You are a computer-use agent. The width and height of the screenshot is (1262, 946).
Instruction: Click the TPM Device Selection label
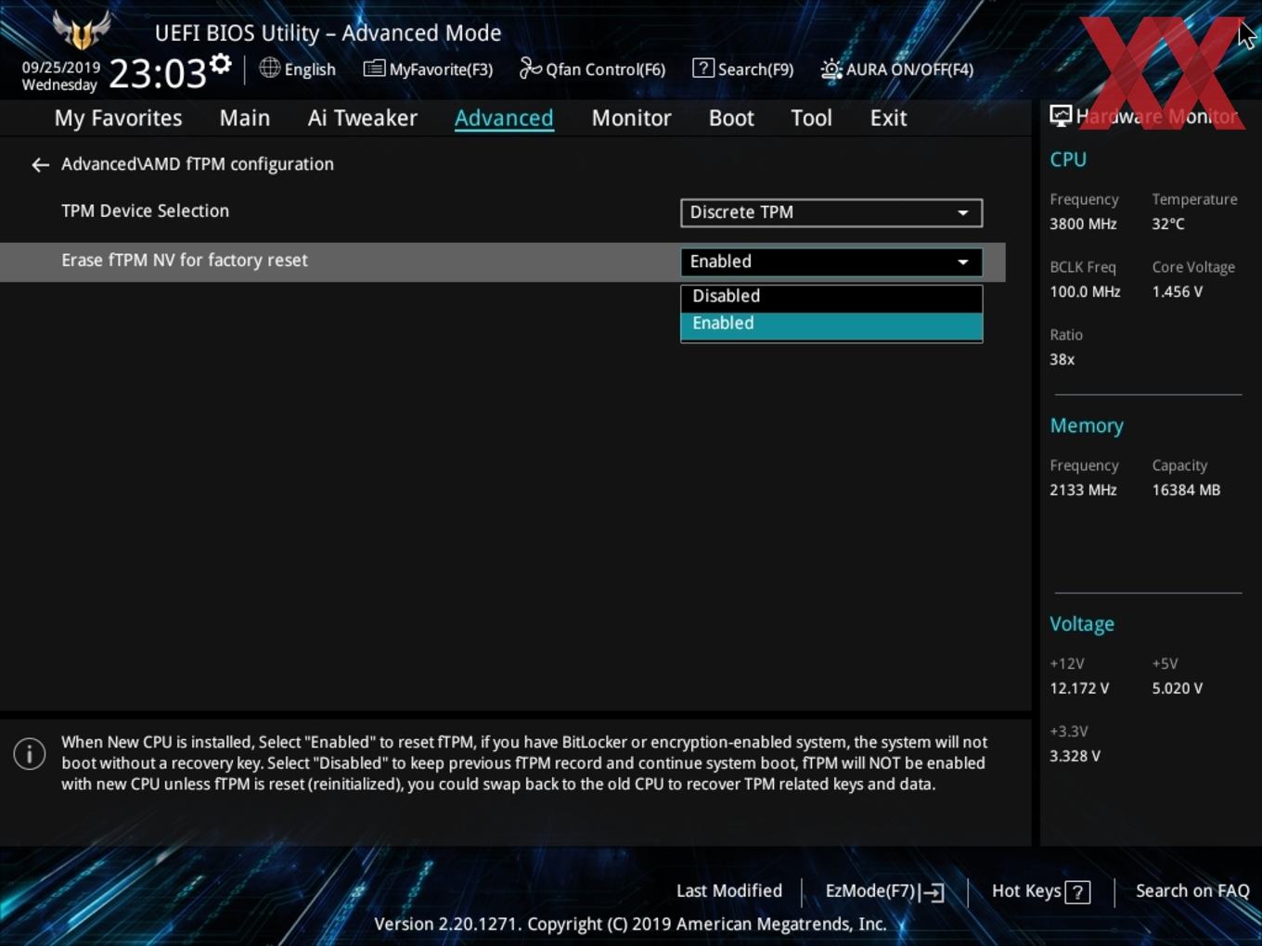145,211
